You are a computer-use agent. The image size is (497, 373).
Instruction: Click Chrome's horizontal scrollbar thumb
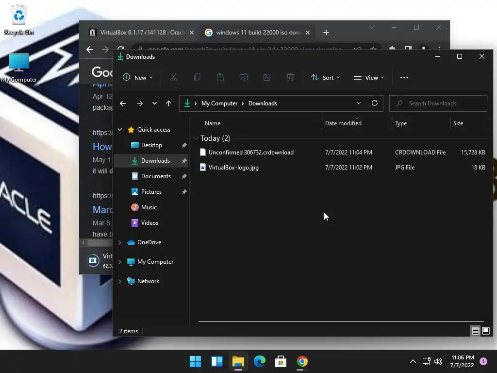(x=100, y=243)
